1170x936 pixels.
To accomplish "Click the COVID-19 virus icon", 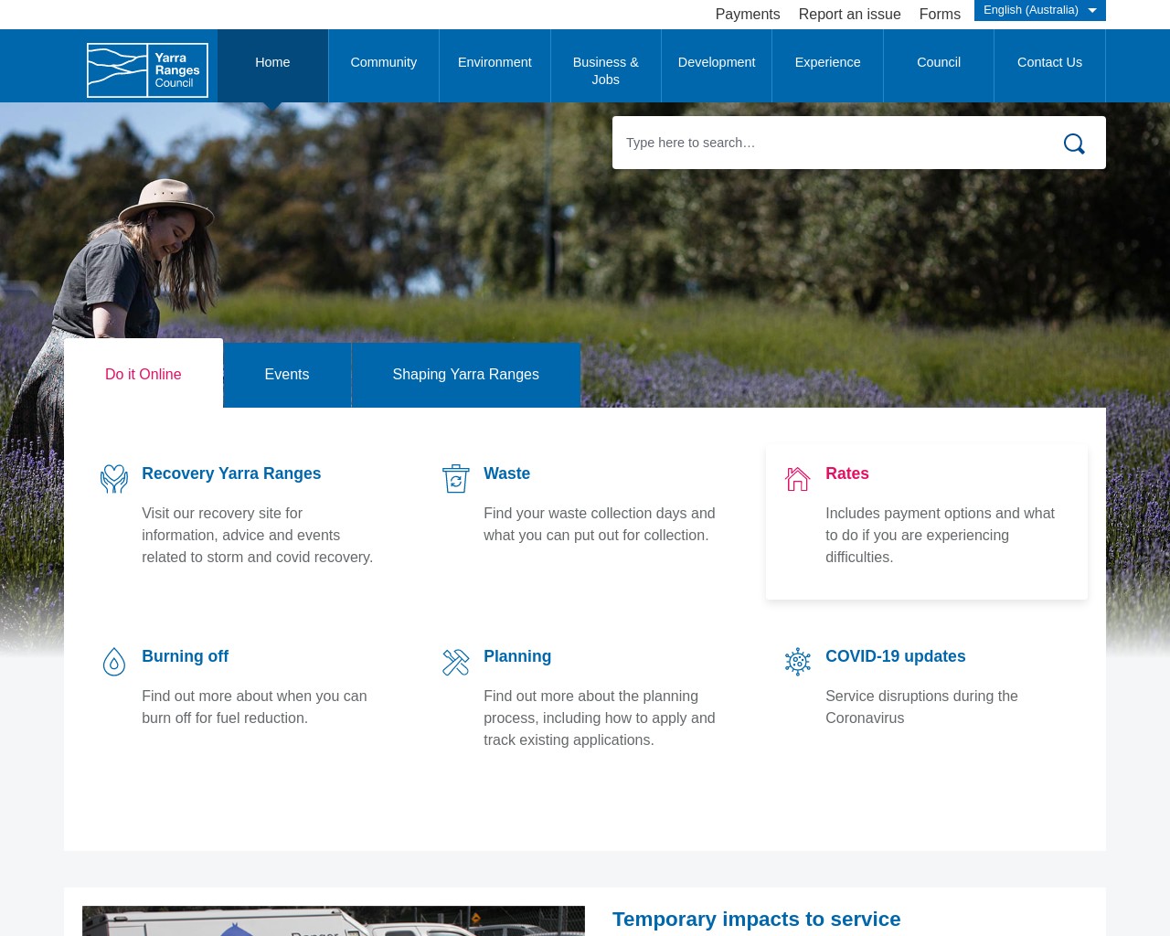I will (797, 661).
